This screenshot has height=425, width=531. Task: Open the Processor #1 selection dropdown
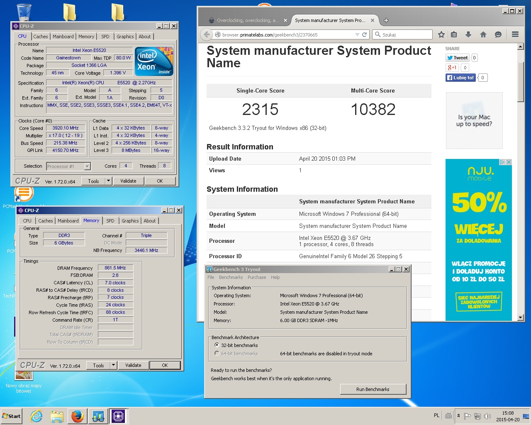87,166
